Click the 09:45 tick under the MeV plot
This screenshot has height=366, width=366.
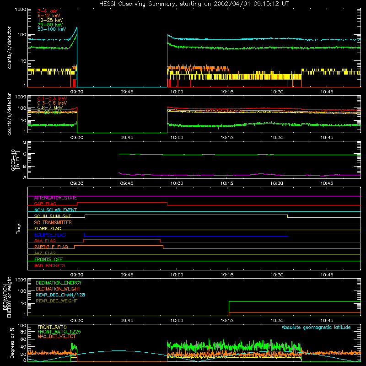pos(127,138)
